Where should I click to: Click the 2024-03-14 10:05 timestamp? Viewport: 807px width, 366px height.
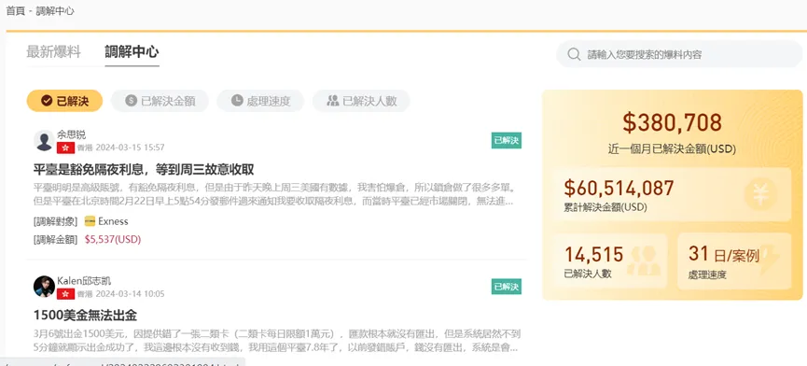coord(131,294)
